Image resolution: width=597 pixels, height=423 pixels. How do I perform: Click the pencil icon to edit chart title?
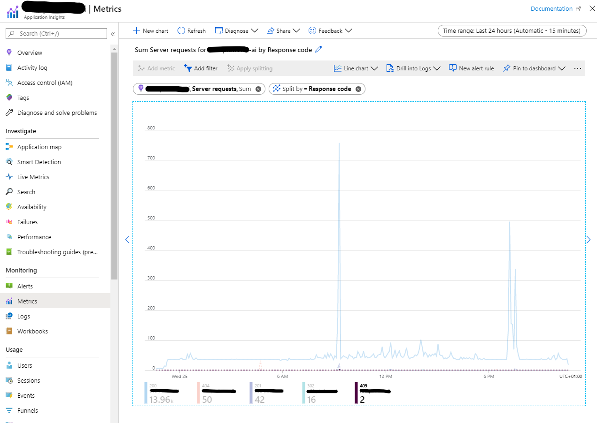pos(319,49)
